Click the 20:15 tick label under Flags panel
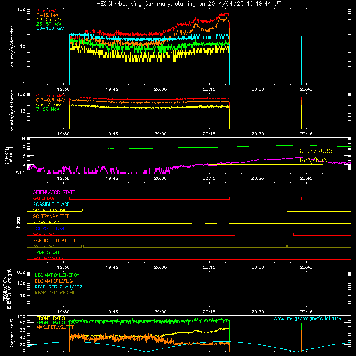Screen dimensions: 356x356 point(209,267)
